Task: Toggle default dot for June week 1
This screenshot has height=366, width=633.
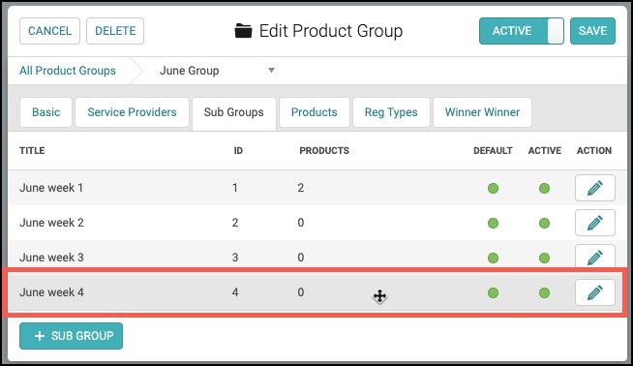Action: [x=493, y=188]
